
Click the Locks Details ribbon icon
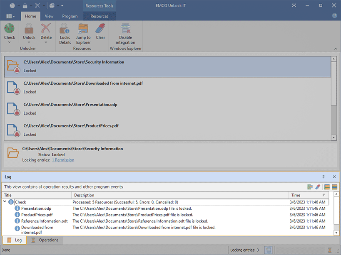coord(65,29)
